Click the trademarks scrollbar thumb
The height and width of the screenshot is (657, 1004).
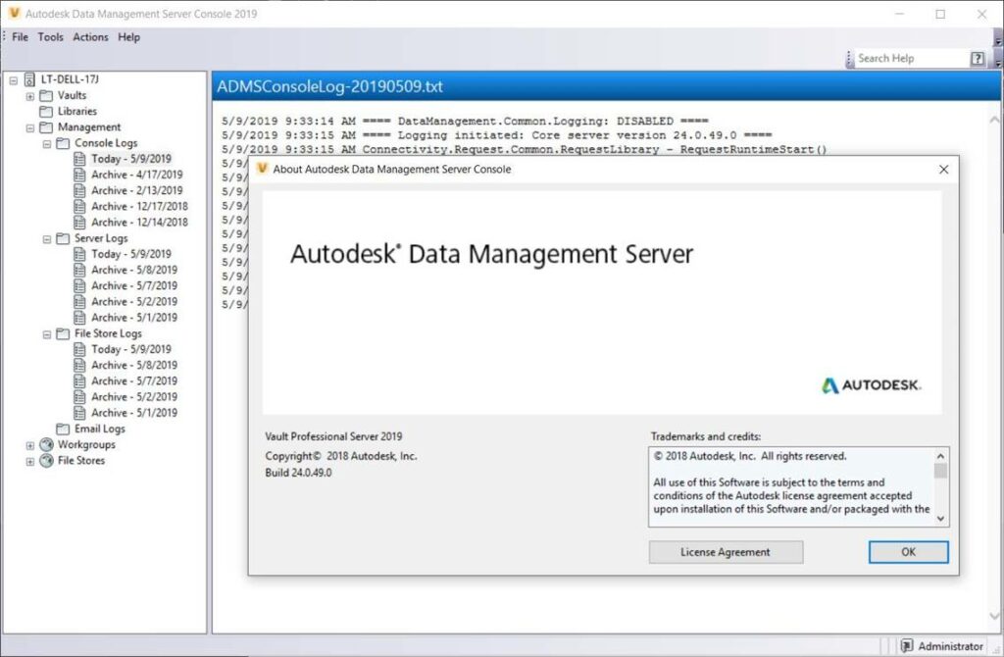[940, 471]
